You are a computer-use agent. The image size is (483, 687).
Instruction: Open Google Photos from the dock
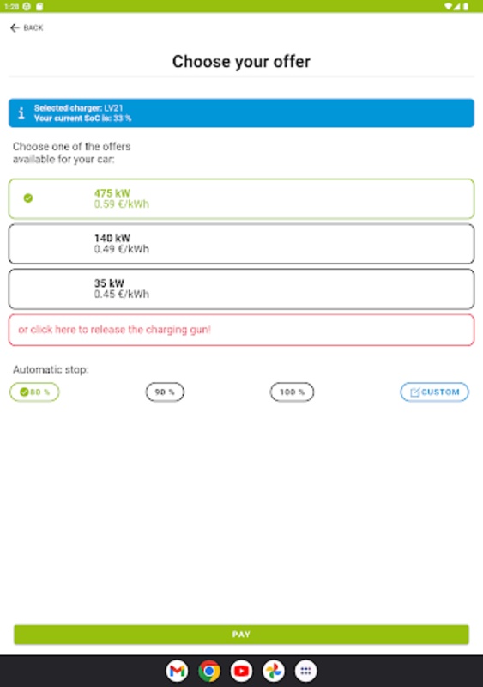pyautogui.click(x=274, y=671)
